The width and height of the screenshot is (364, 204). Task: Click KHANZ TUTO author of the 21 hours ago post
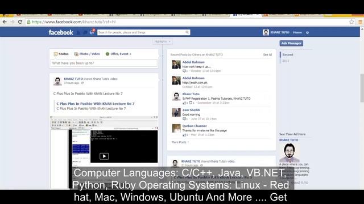click(191, 161)
